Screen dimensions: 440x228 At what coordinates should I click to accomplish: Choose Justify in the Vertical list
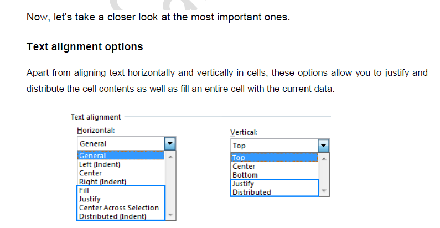pos(243,184)
